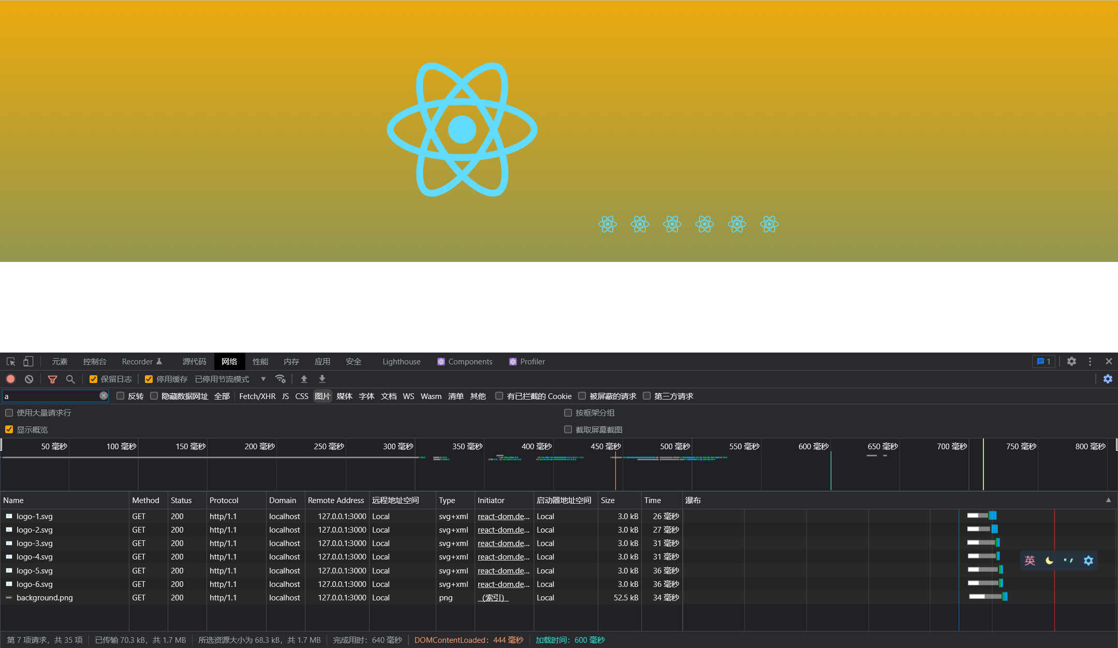
Task: Open IME toolbar settings gear
Action: pyautogui.click(x=1088, y=561)
